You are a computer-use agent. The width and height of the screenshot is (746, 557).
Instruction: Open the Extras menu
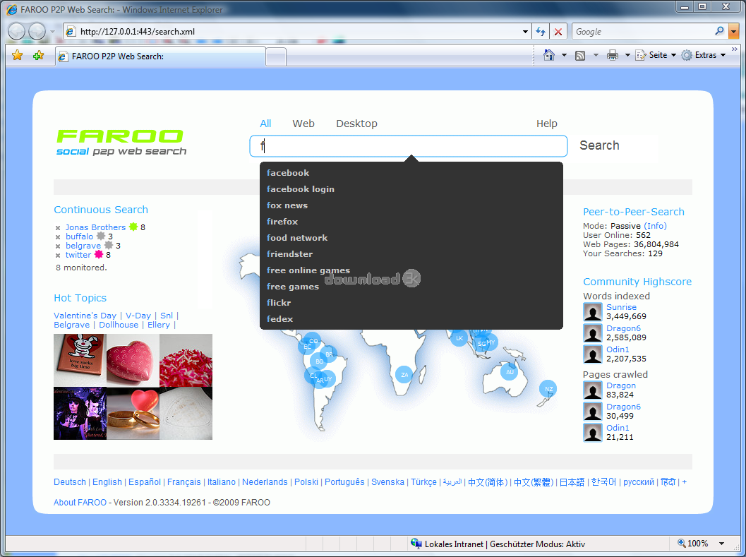tap(704, 55)
